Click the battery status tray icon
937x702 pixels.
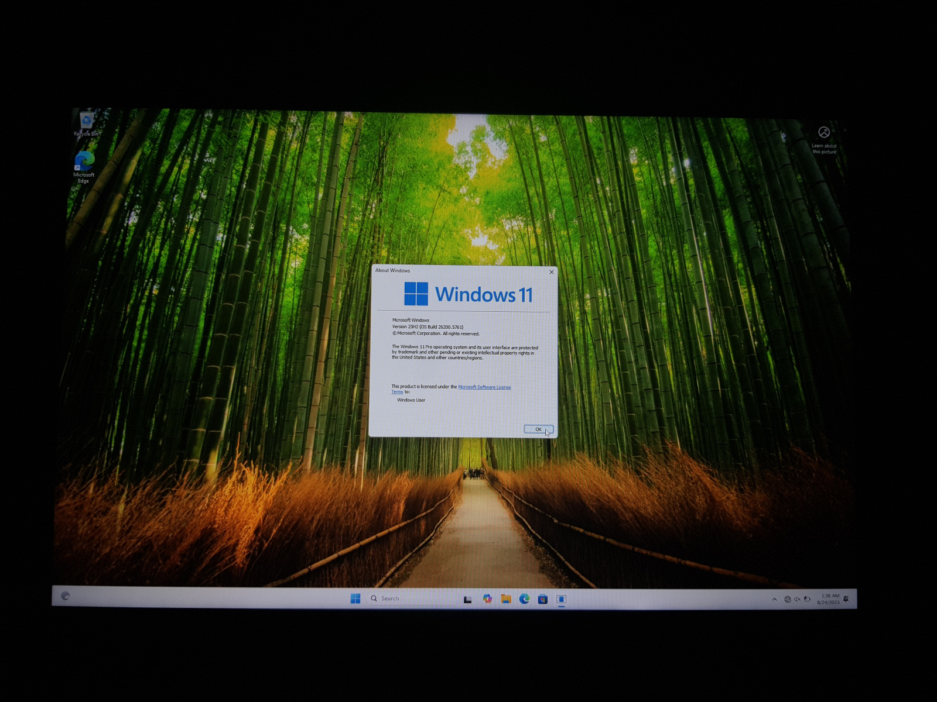click(807, 599)
